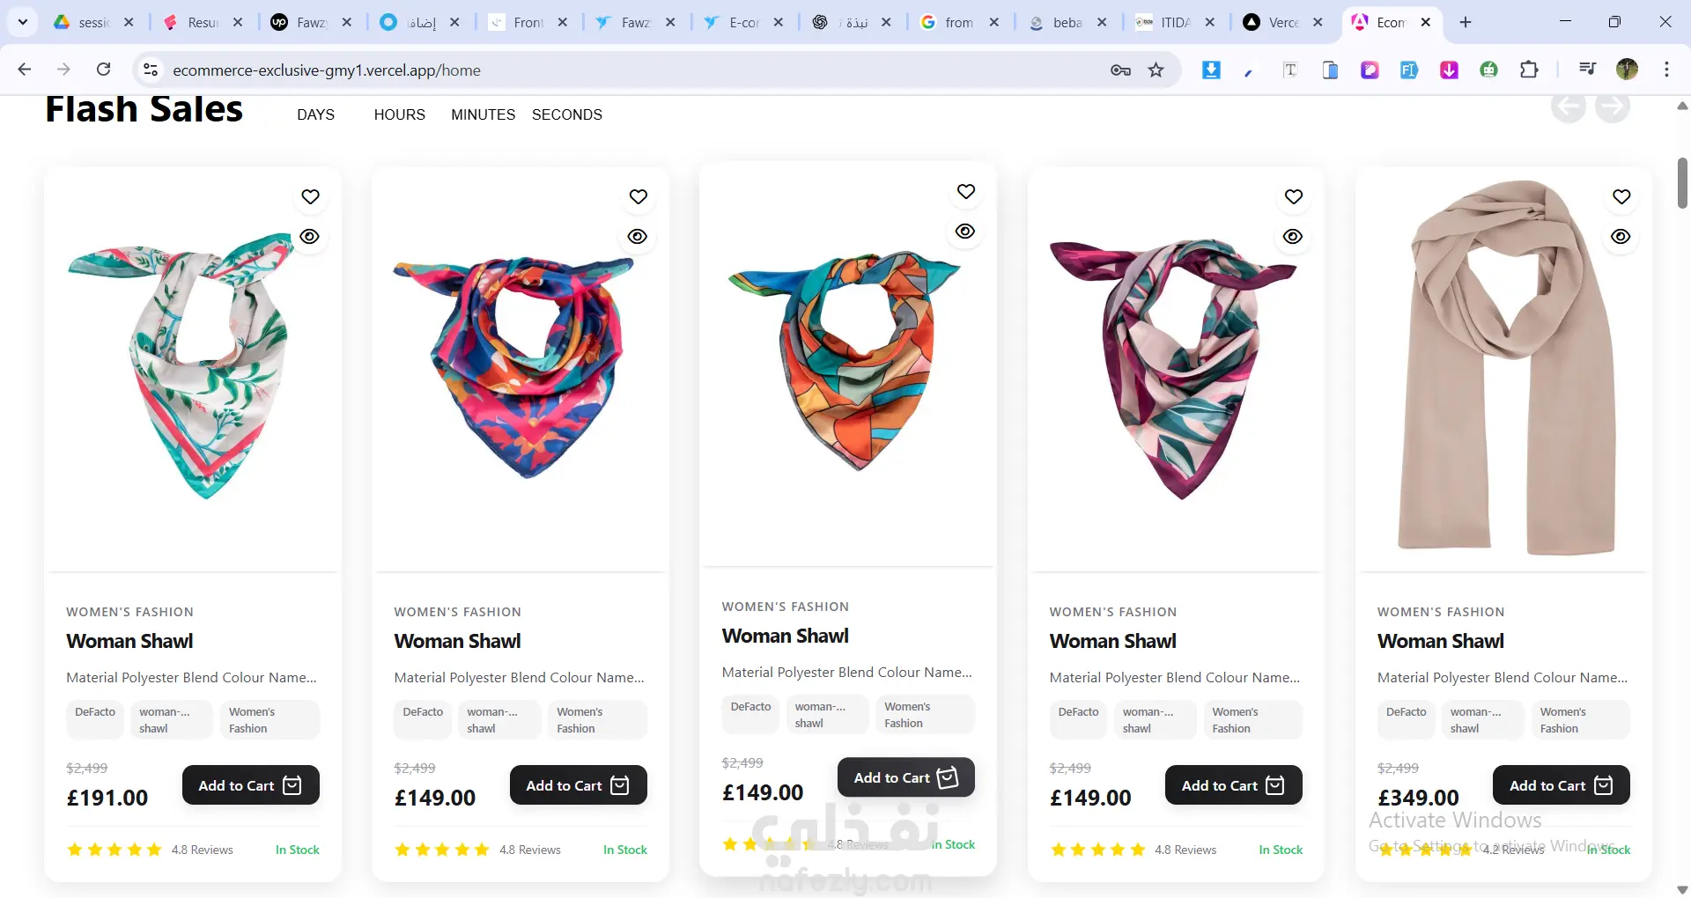Open the Chrome three-dot menu
The image size is (1691, 898).
[x=1667, y=70]
